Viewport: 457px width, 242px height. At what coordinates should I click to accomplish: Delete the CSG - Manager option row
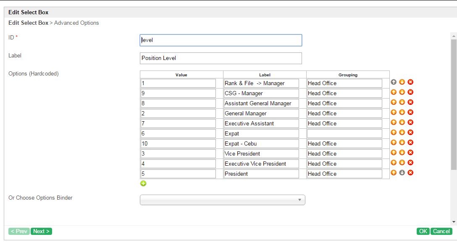410,92
